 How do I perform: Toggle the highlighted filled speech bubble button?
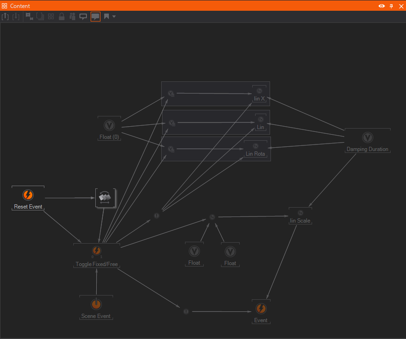pyautogui.click(x=95, y=16)
